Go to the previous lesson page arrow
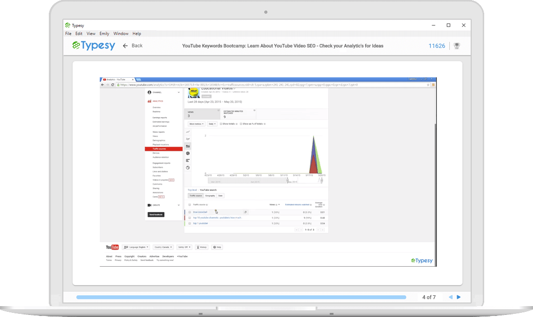533x317 pixels. 451,297
